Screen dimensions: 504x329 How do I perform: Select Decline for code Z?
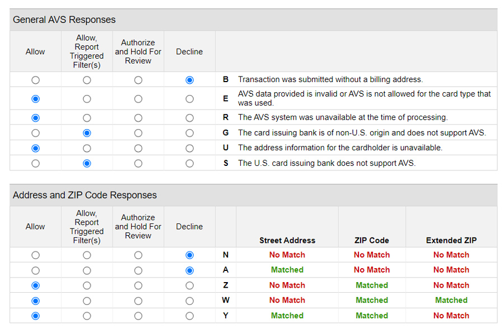189,285
